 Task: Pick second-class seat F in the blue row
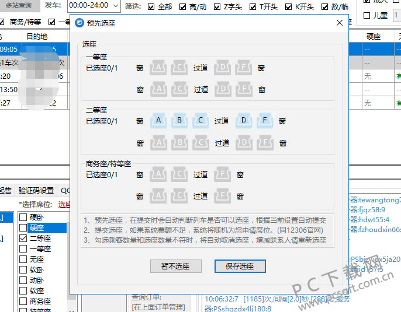coord(265,121)
